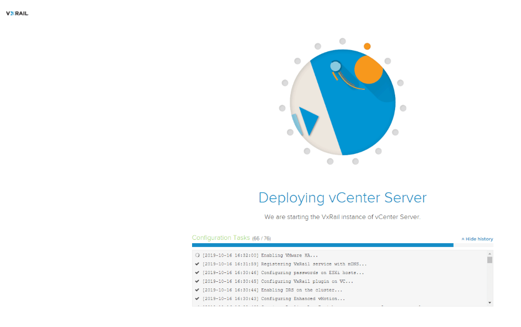The image size is (521, 327).
Task: Click the orange dot above the circle graphic
Action: tap(367, 46)
